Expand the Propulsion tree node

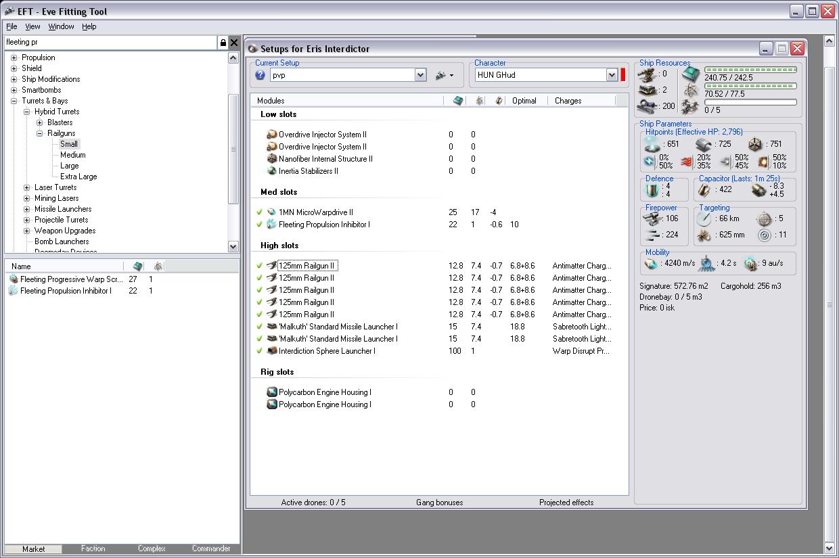click(x=14, y=57)
